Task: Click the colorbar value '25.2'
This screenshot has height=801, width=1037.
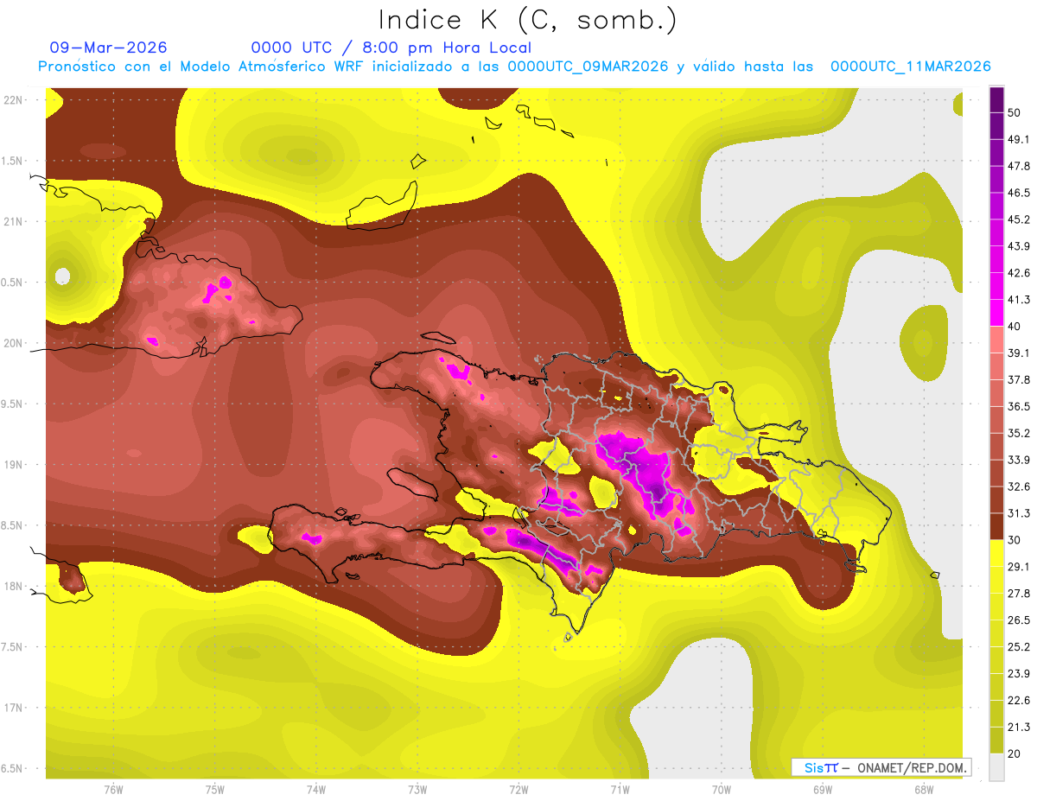Action: pyautogui.click(x=1019, y=647)
